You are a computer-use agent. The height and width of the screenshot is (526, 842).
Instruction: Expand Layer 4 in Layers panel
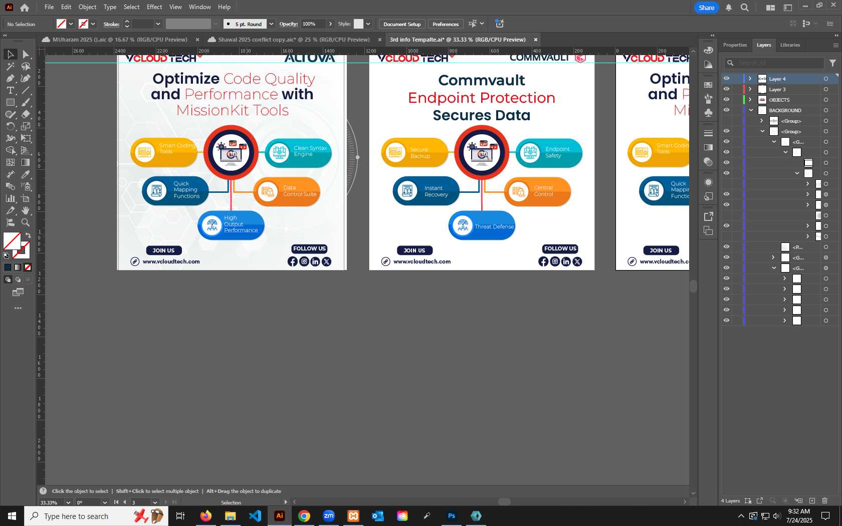[x=750, y=79]
